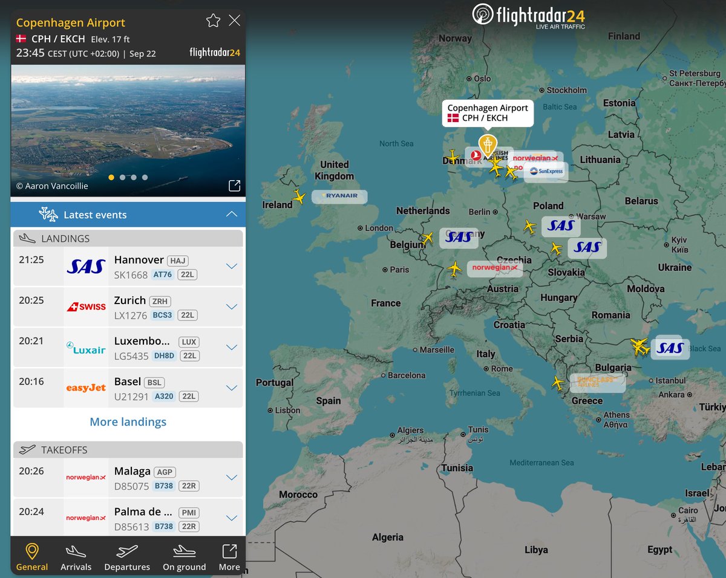Viewport: 726px width, 578px height.
Task: Click the Ryanair aircraft over the United Kingdom
Action: tap(299, 196)
